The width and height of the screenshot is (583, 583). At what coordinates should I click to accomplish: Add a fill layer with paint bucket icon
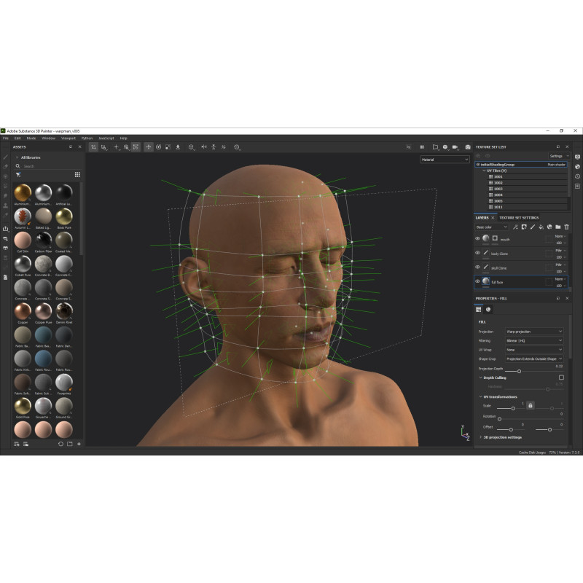541,227
